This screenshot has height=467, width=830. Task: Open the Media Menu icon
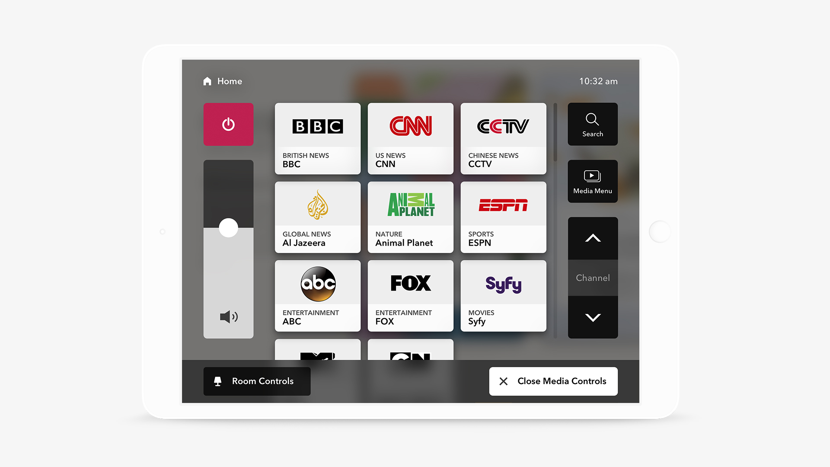593,181
